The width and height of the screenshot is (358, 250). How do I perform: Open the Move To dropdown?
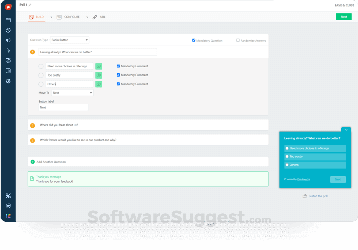pyautogui.click(x=72, y=93)
